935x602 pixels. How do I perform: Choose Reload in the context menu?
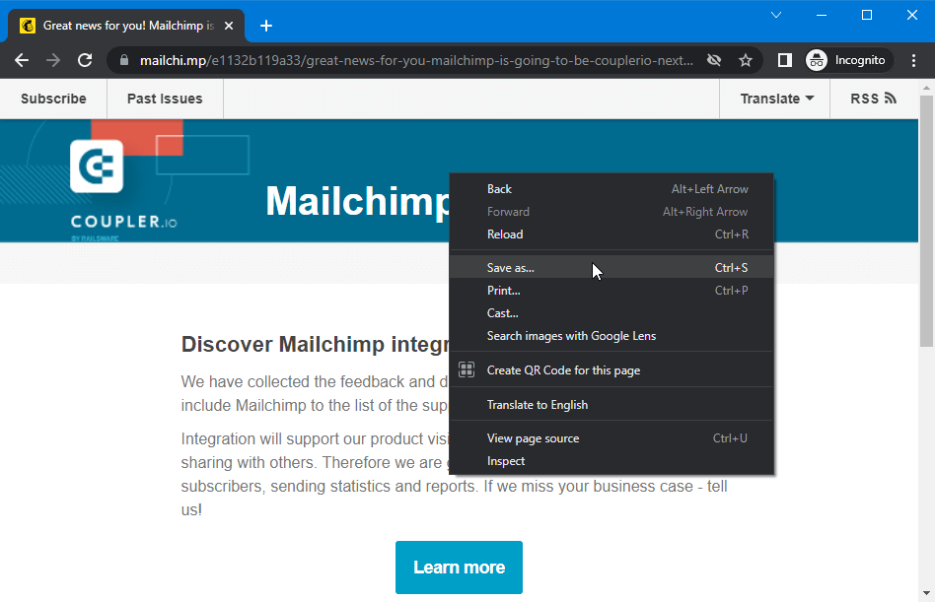[x=611, y=234]
